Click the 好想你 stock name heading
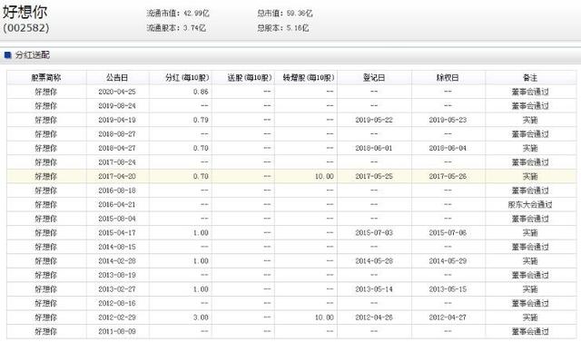 point(25,12)
